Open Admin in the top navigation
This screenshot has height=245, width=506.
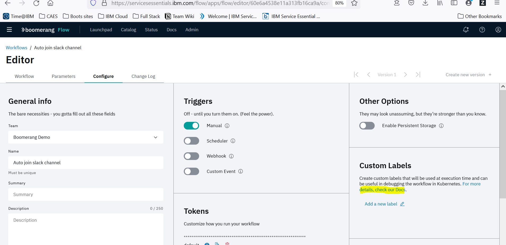tap(192, 30)
